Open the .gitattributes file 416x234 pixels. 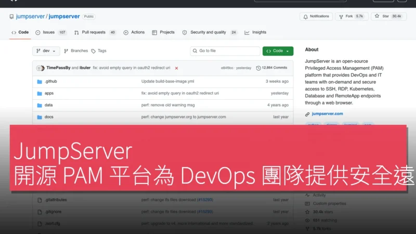click(56, 200)
